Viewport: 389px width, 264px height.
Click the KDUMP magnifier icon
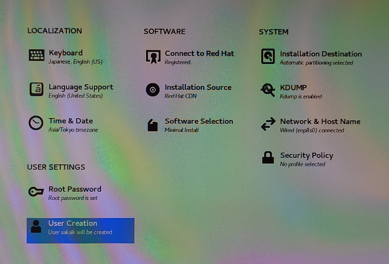(x=268, y=90)
